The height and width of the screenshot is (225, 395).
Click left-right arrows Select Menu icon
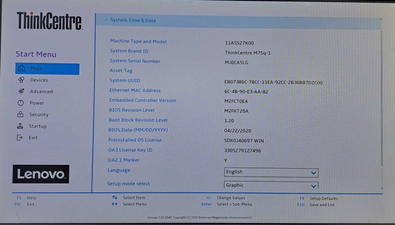point(115,204)
